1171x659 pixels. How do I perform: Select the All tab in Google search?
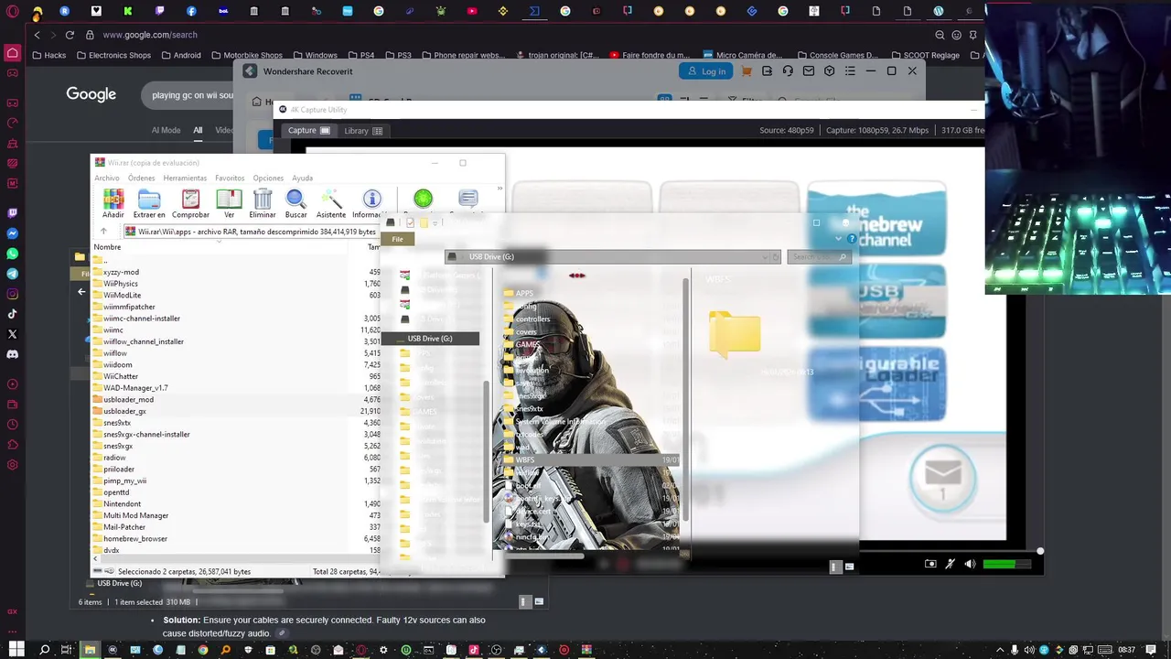tap(198, 130)
